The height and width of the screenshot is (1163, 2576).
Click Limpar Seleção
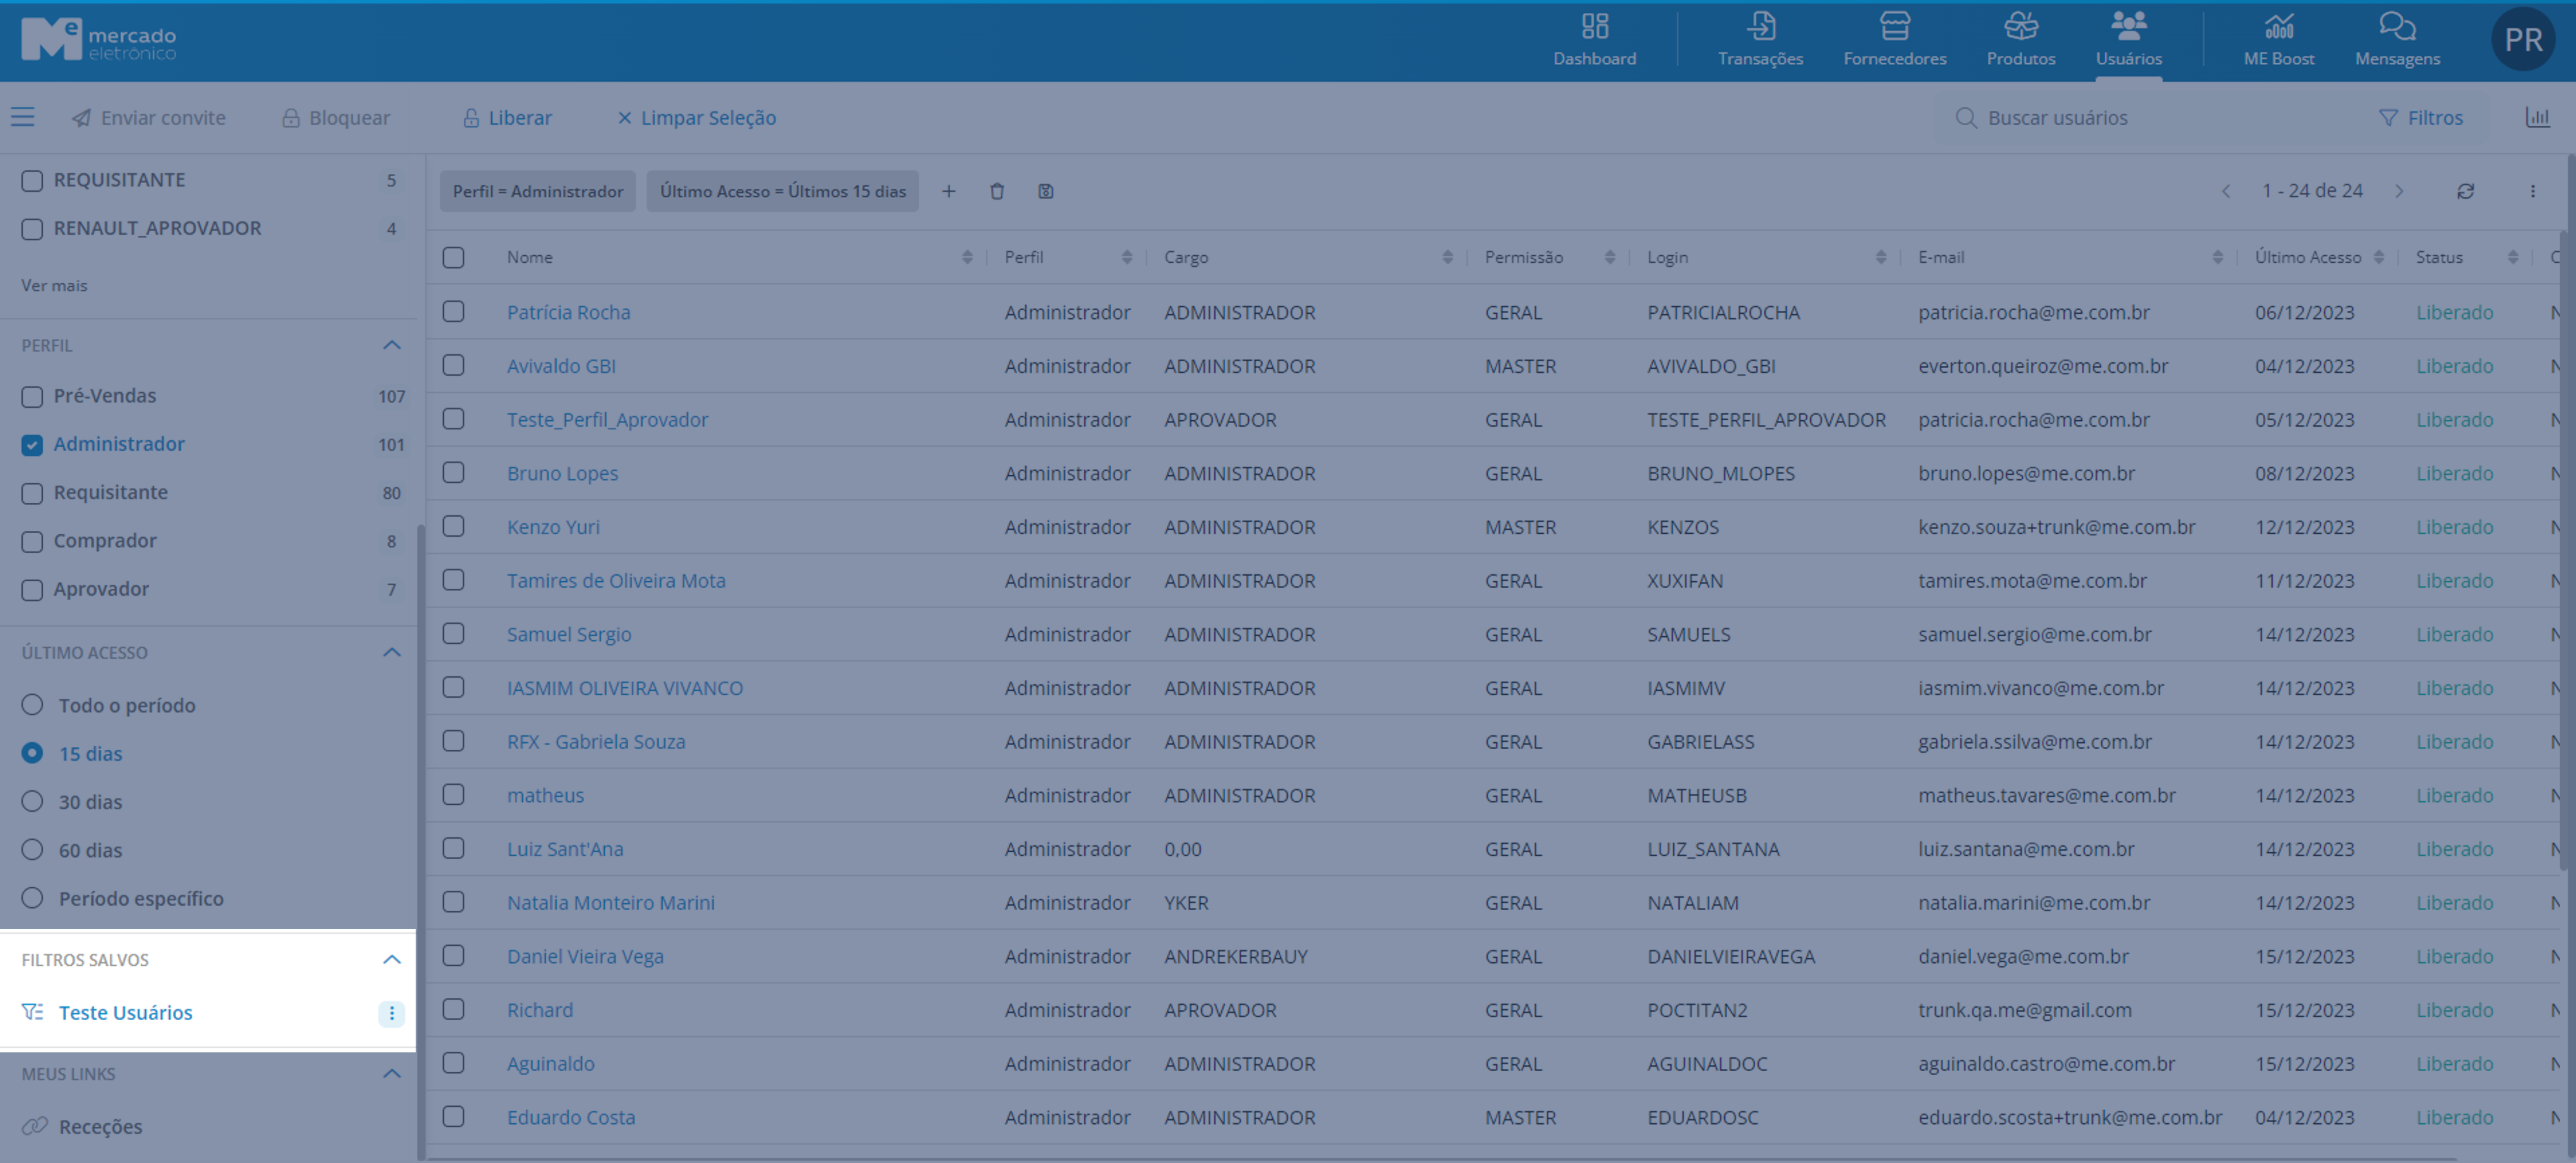(x=696, y=117)
